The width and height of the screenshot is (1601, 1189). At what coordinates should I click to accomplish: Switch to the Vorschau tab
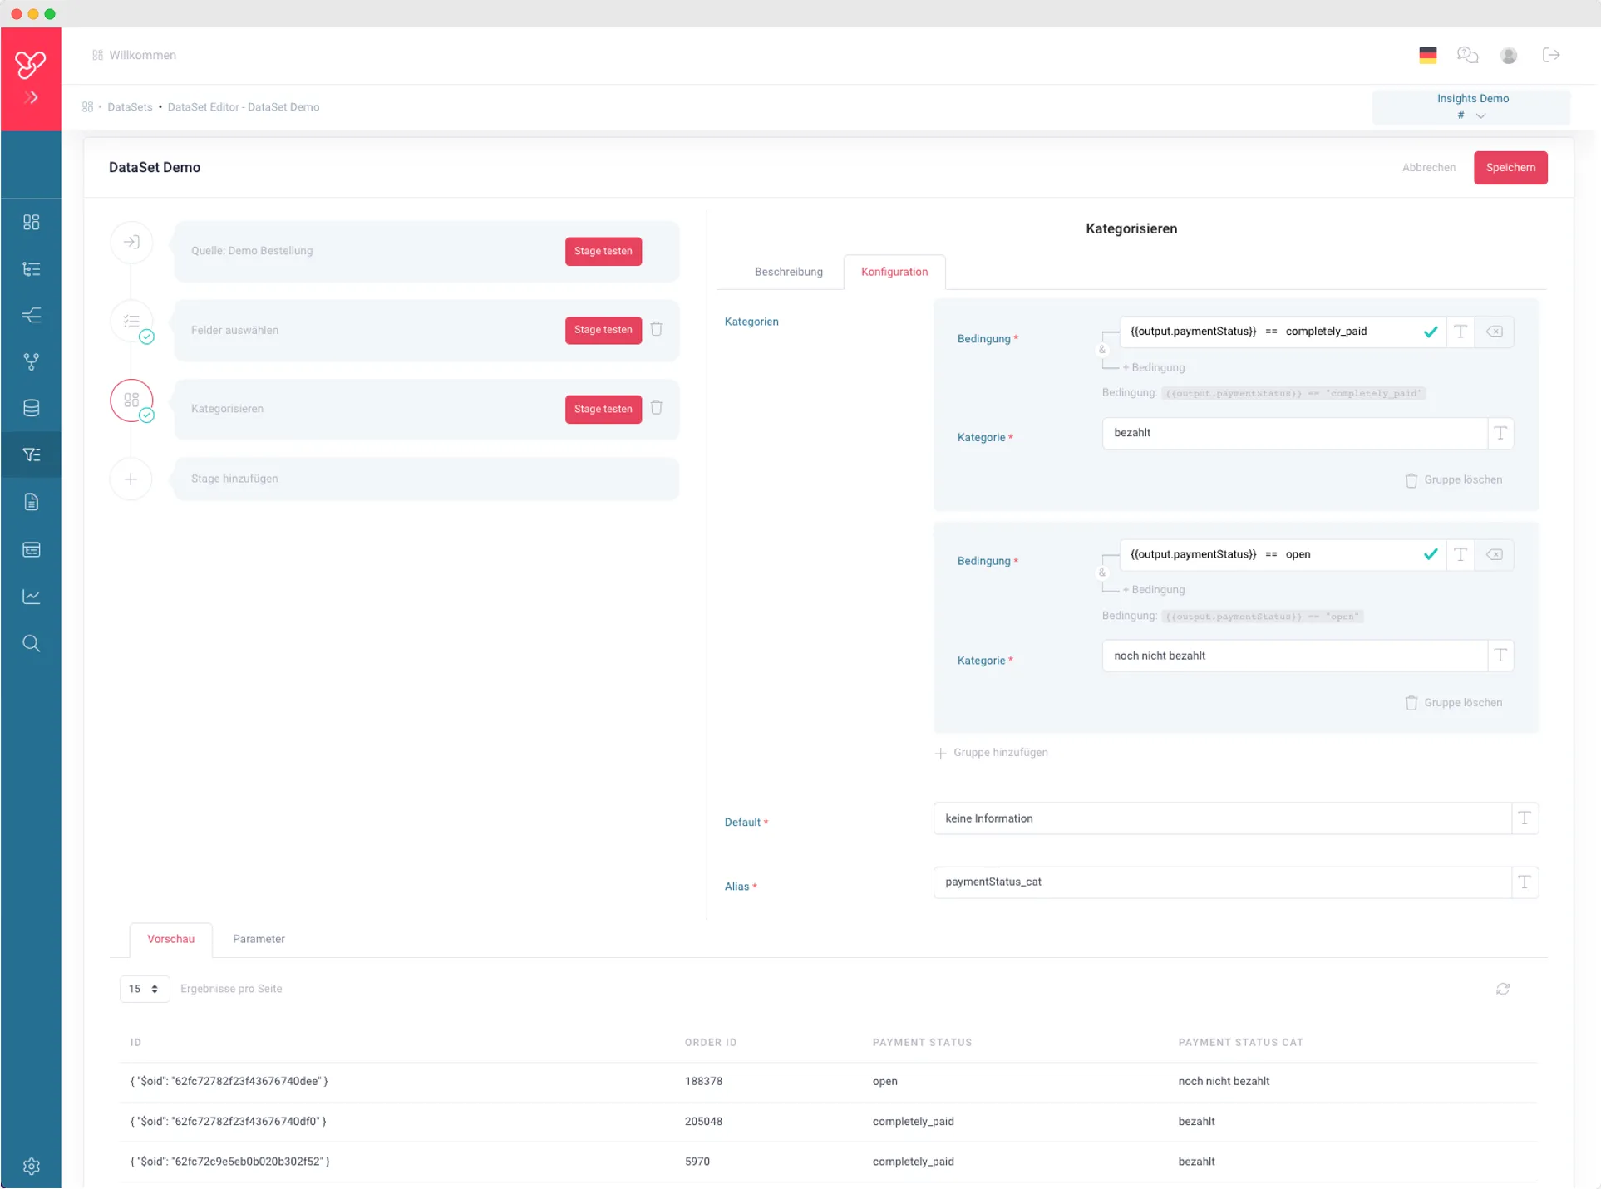coord(171,939)
